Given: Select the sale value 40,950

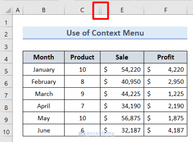Looking at the screenshot, I should [122, 81].
